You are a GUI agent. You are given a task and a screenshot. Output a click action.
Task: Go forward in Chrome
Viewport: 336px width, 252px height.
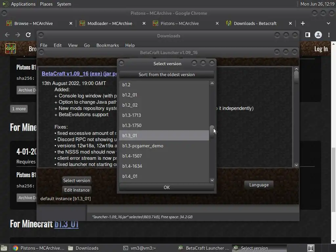pyautogui.click(x=18, y=35)
